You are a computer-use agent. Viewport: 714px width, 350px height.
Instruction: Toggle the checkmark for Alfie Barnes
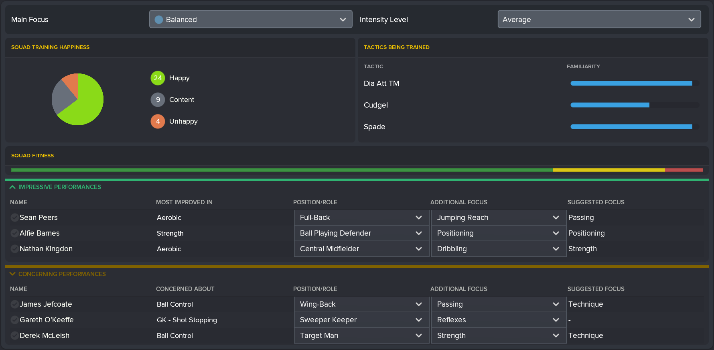pos(14,233)
